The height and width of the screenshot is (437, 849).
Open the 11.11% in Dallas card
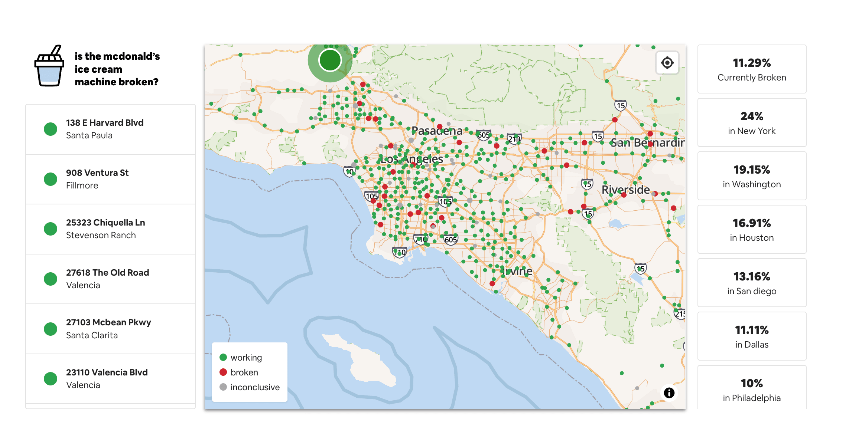[x=752, y=336]
